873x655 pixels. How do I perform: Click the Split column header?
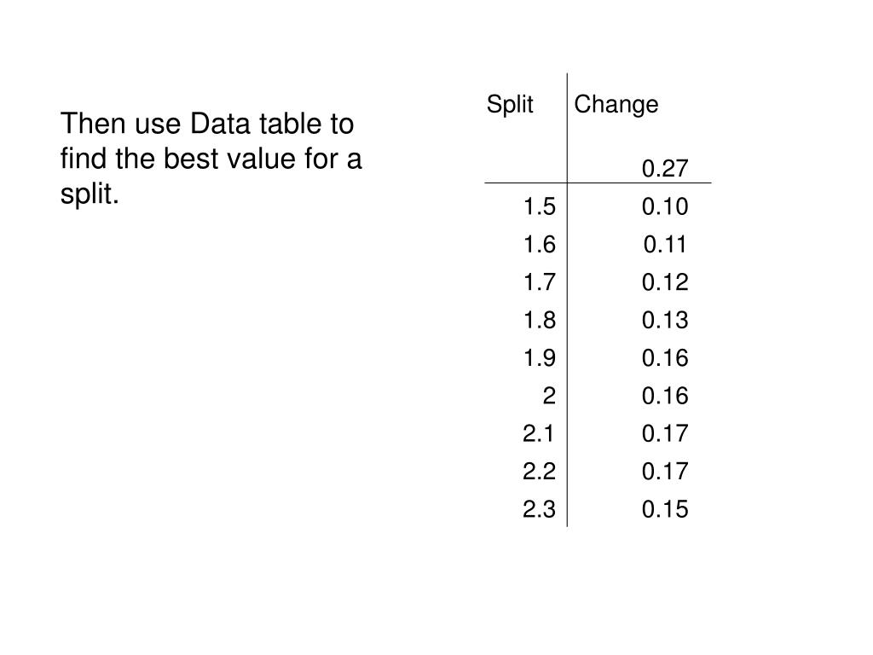[x=510, y=105]
